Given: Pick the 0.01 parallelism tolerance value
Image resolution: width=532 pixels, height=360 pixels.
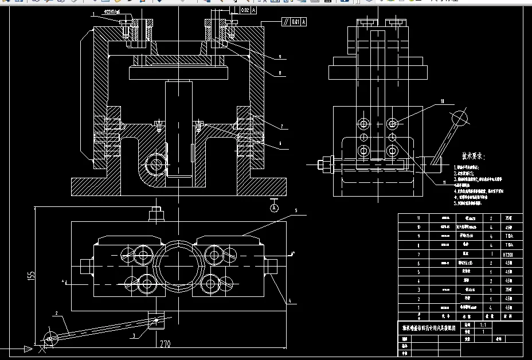Looking at the screenshot, I should (295, 22).
